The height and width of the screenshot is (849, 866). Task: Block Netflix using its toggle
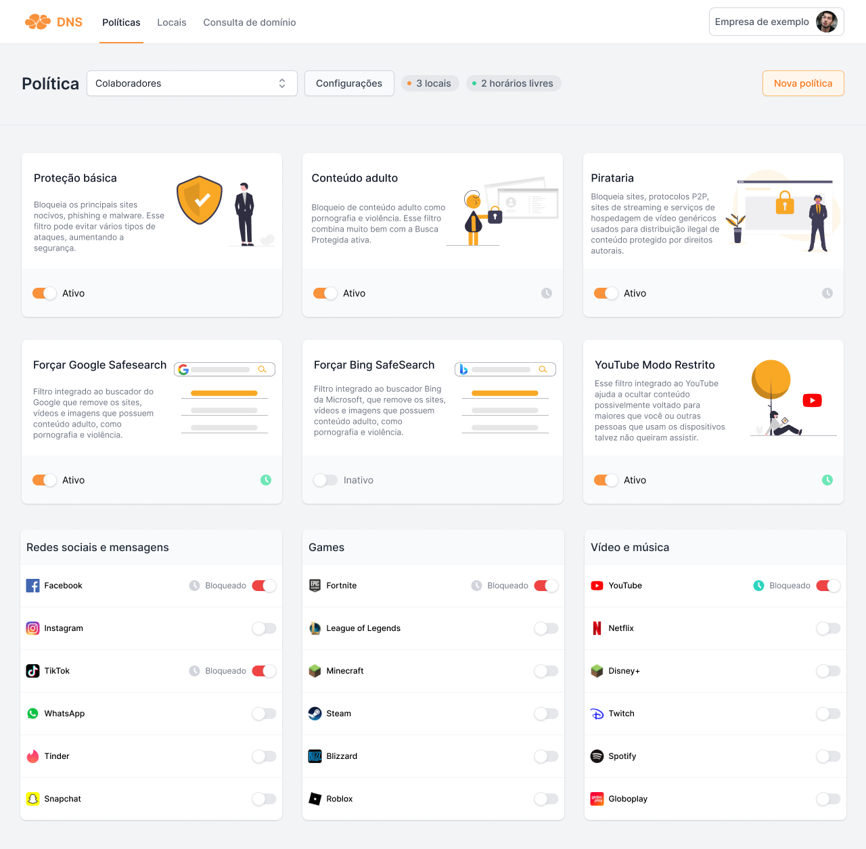[x=828, y=628]
